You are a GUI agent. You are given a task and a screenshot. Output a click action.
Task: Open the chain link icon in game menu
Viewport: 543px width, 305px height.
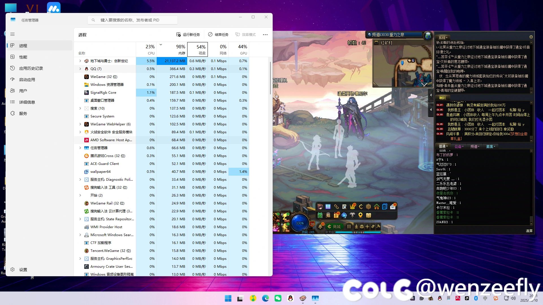[336, 207]
